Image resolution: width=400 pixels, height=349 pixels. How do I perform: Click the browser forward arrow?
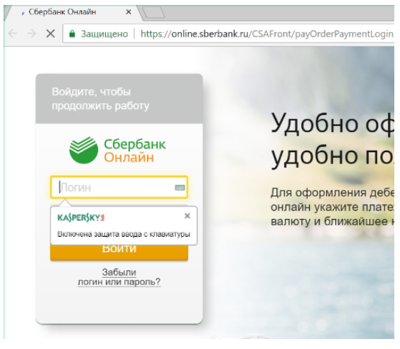pos(32,33)
